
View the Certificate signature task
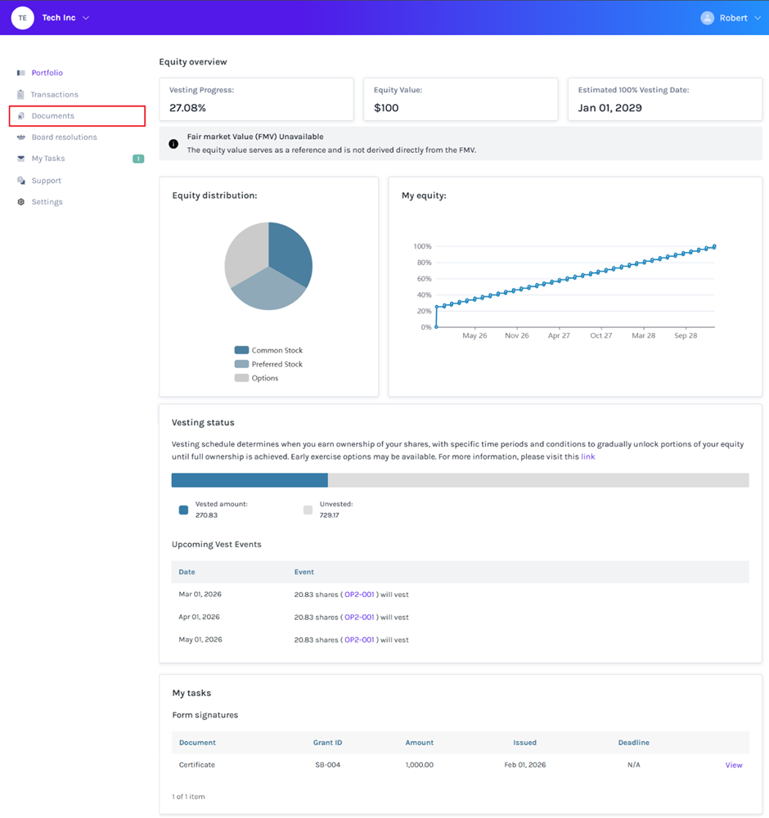(733, 765)
